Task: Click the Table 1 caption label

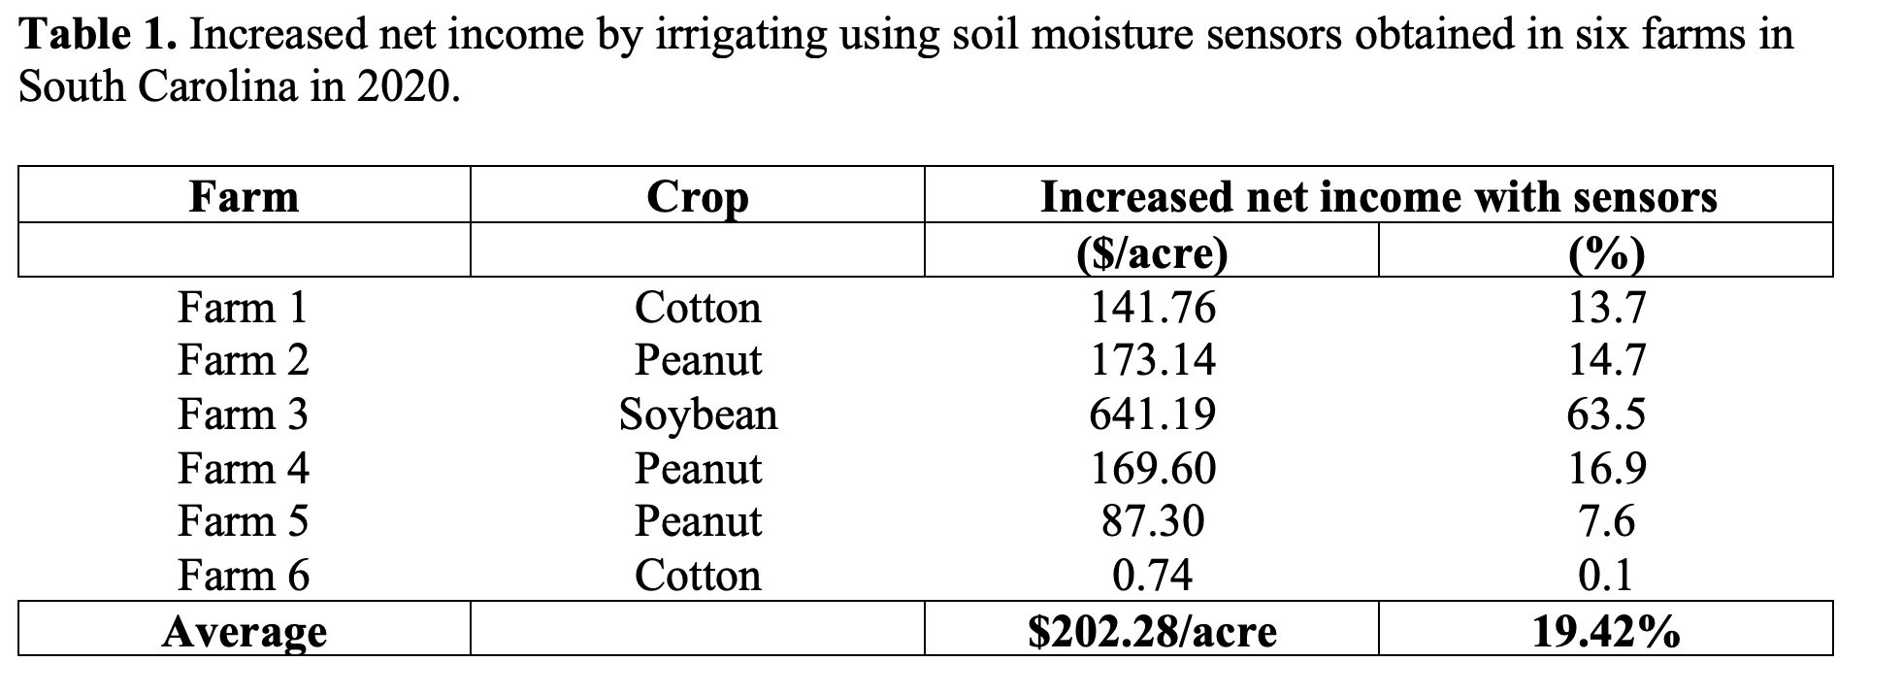Action: tap(97, 36)
